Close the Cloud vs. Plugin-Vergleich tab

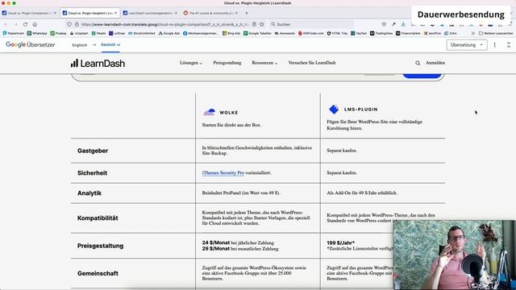[115, 13]
